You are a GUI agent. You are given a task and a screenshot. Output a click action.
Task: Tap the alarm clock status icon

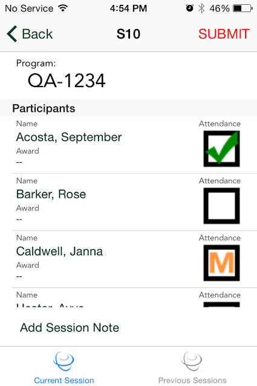[189, 8]
